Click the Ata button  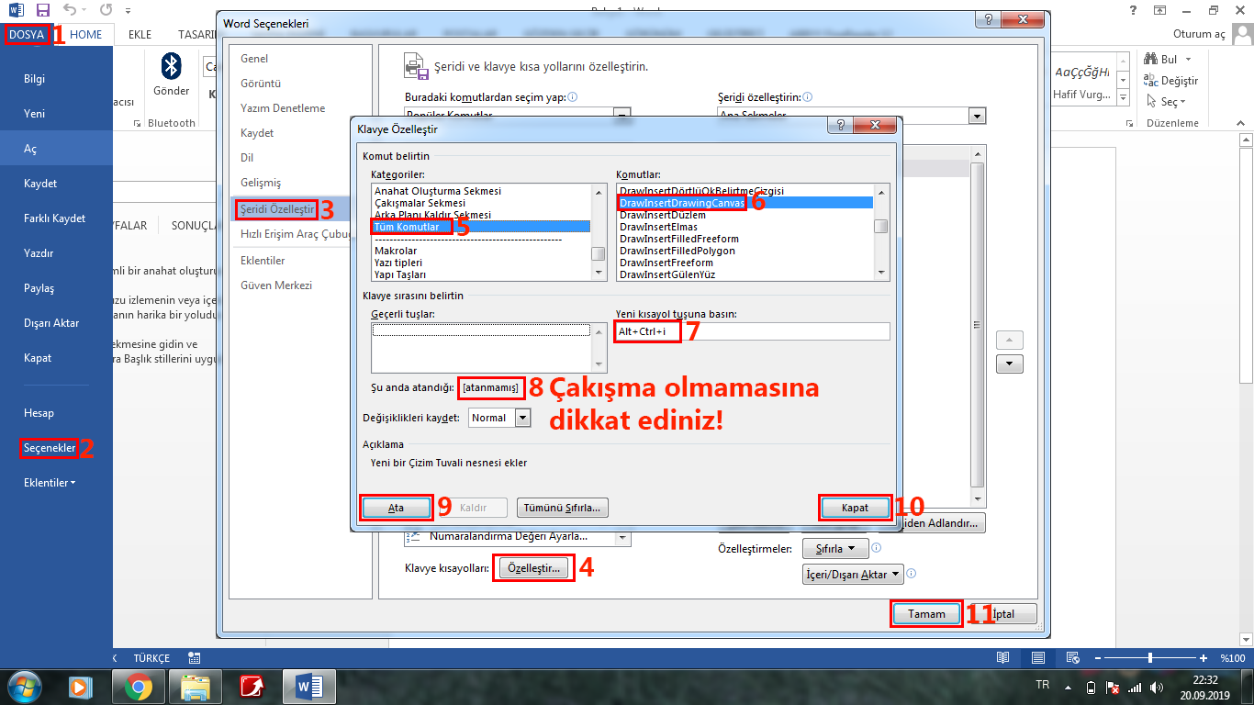point(396,508)
